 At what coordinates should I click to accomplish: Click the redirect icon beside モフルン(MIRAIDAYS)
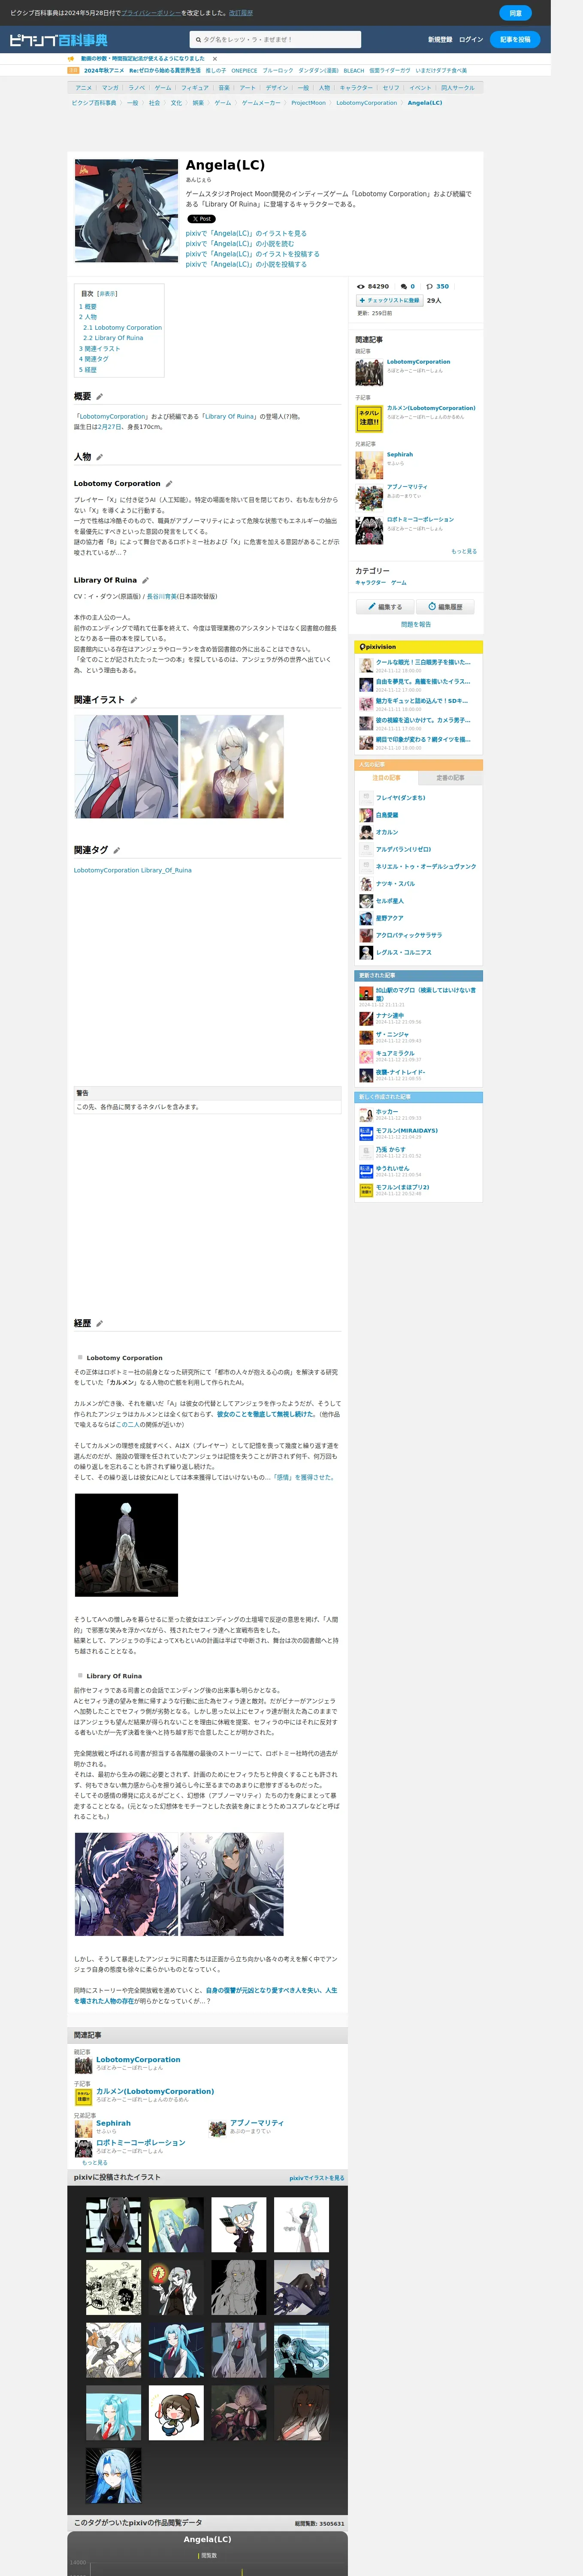pos(366,1133)
